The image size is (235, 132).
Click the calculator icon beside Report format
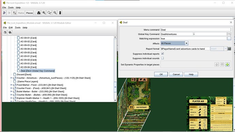229,49
